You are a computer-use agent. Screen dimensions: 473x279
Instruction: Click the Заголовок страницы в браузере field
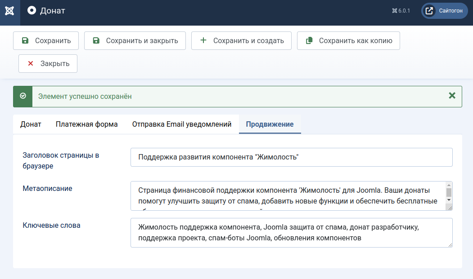coord(291,157)
